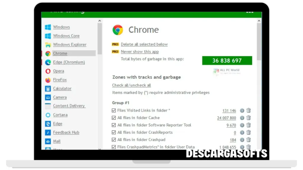Click Delete all selected below link
This screenshot has height=170, width=303.
(144, 44)
